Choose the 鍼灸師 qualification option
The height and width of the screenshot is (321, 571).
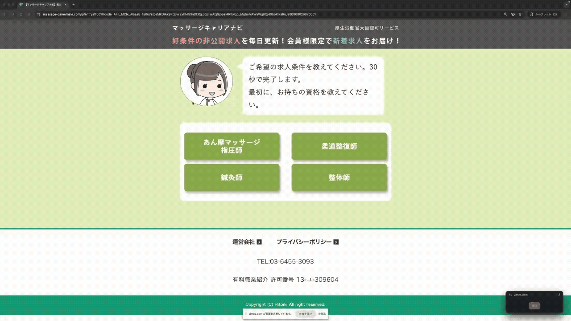[x=232, y=177]
